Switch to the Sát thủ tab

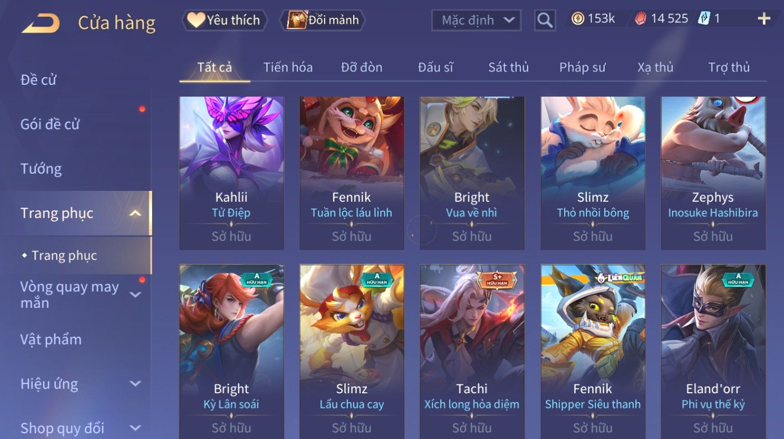click(x=508, y=68)
